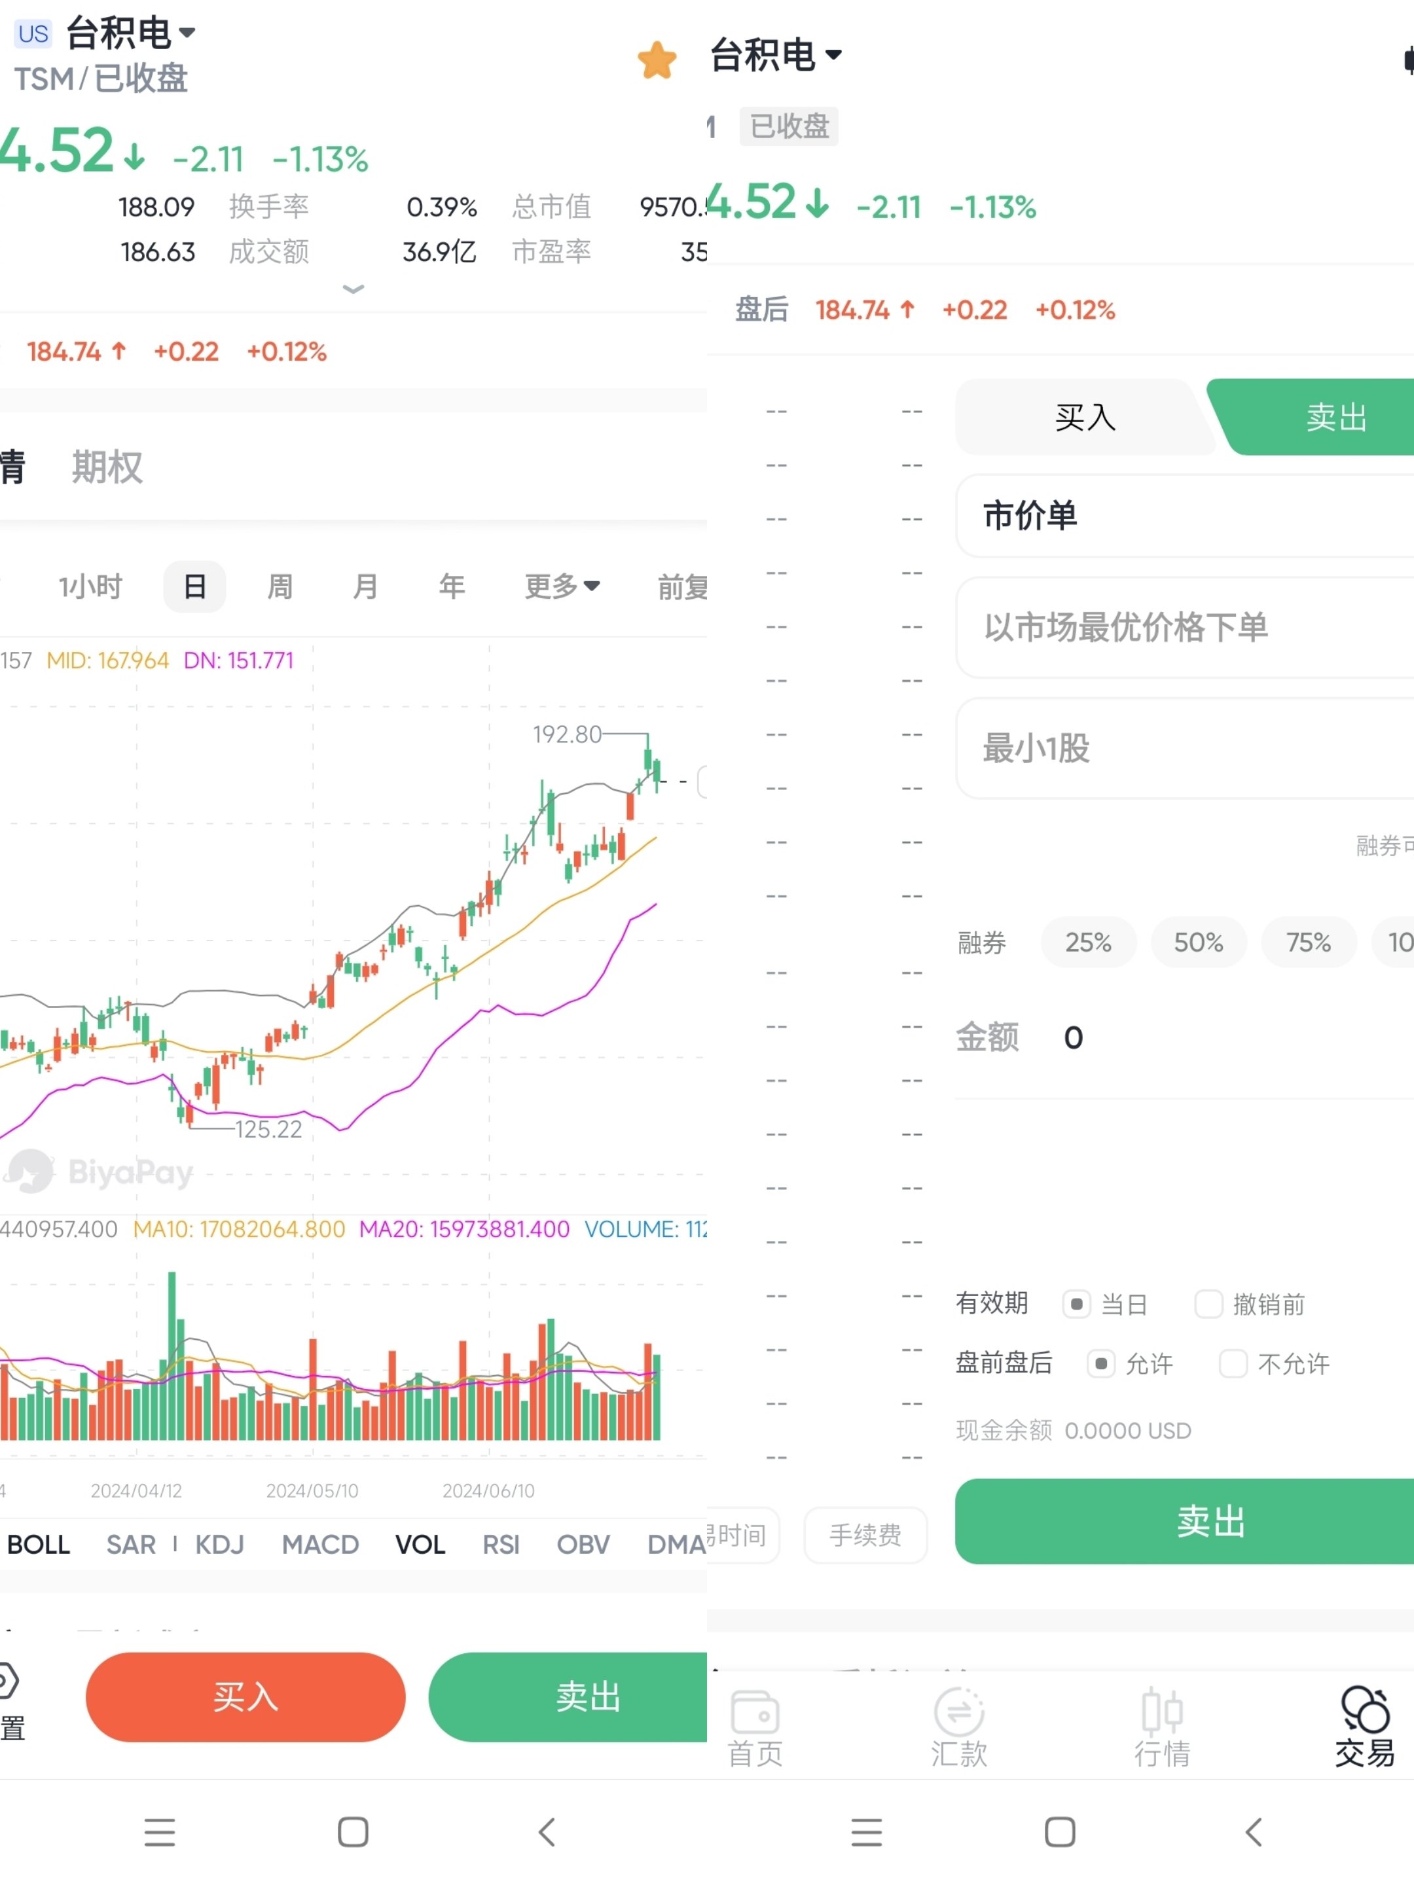Tap the Android home square on left
This screenshot has width=1414, height=1885.
pos(353,1831)
